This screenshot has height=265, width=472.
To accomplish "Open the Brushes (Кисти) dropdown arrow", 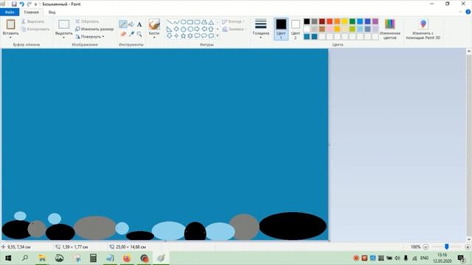I will 154,38.
